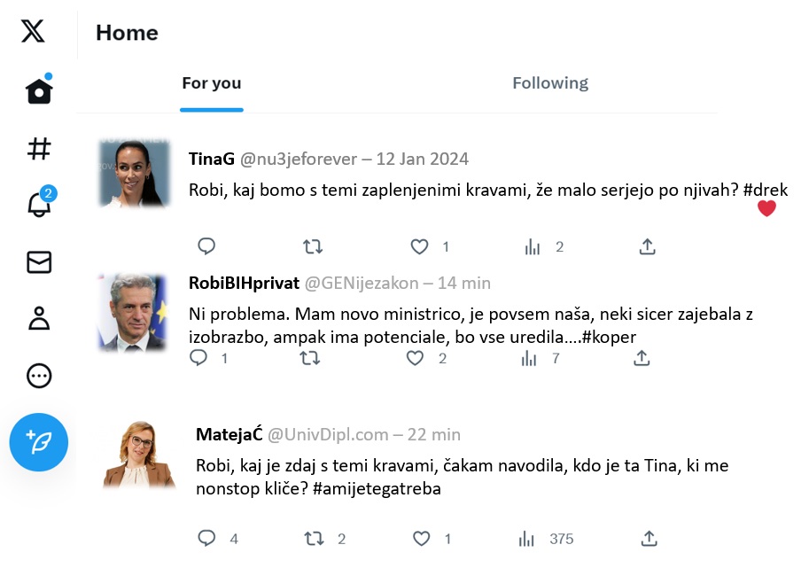This screenshot has height=568, width=809.
Task: View analytics on MatejaĆ's post
Action: click(527, 539)
